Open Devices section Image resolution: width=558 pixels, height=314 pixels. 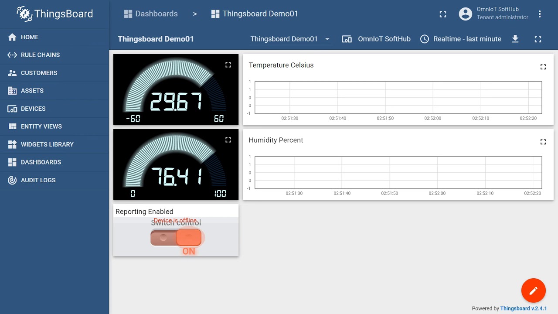(54, 109)
